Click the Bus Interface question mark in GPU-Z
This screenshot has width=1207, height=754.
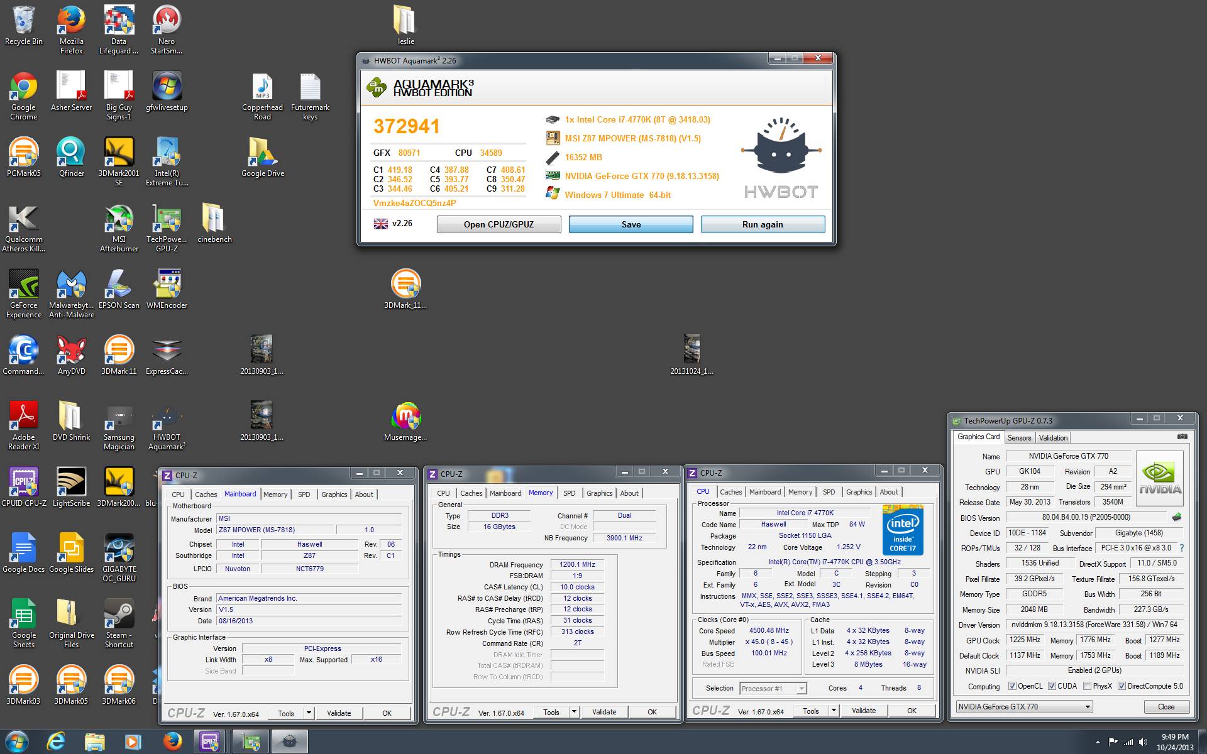[1181, 548]
